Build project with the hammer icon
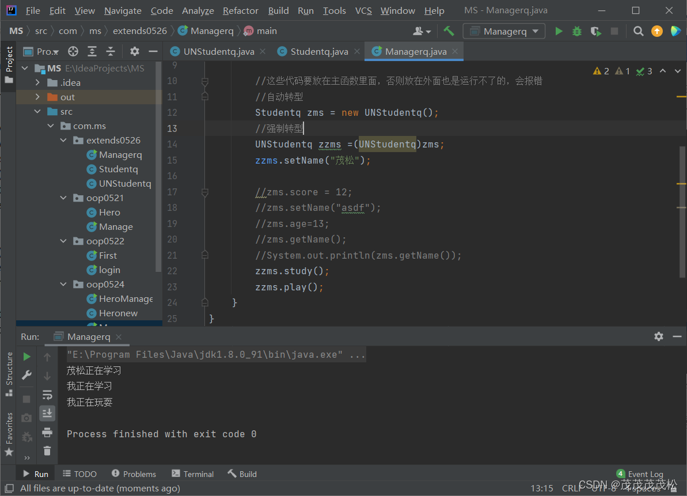687x496 pixels. point(449,31)
